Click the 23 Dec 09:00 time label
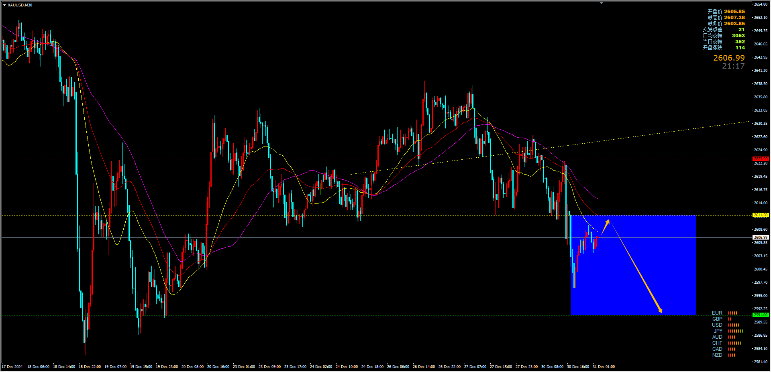The width and height of the screenshot is (771, 372). tap(270, 367)
